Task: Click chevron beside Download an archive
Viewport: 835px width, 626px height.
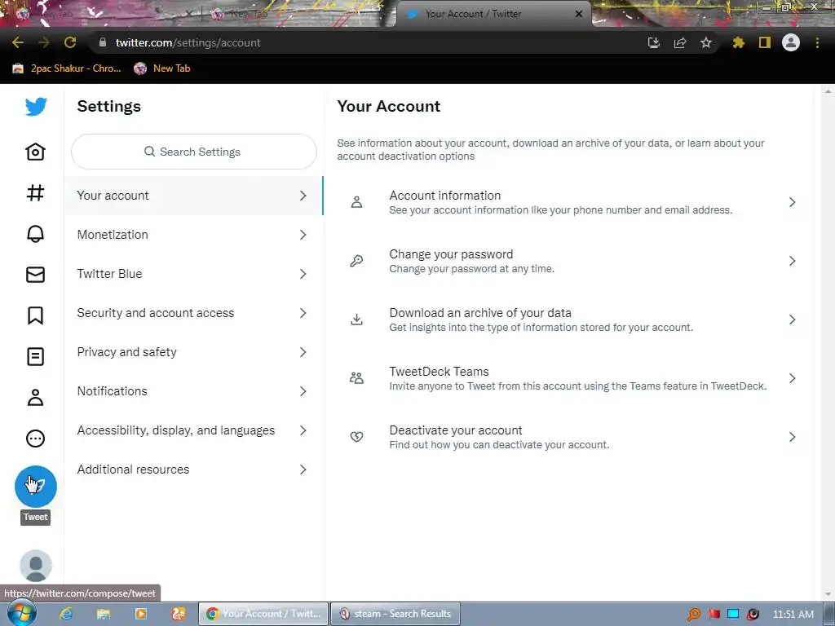Action: (793, 320)
